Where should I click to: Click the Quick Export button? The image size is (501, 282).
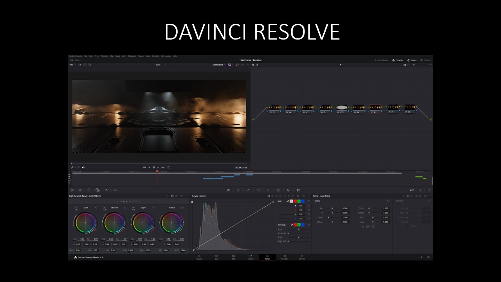coord(381,60)
